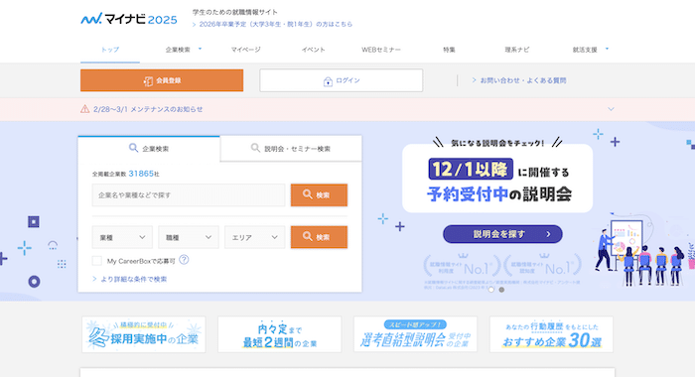695x377 pixels.
Task: Open the エリア dropdown
Action: click(x=255, y=237)
